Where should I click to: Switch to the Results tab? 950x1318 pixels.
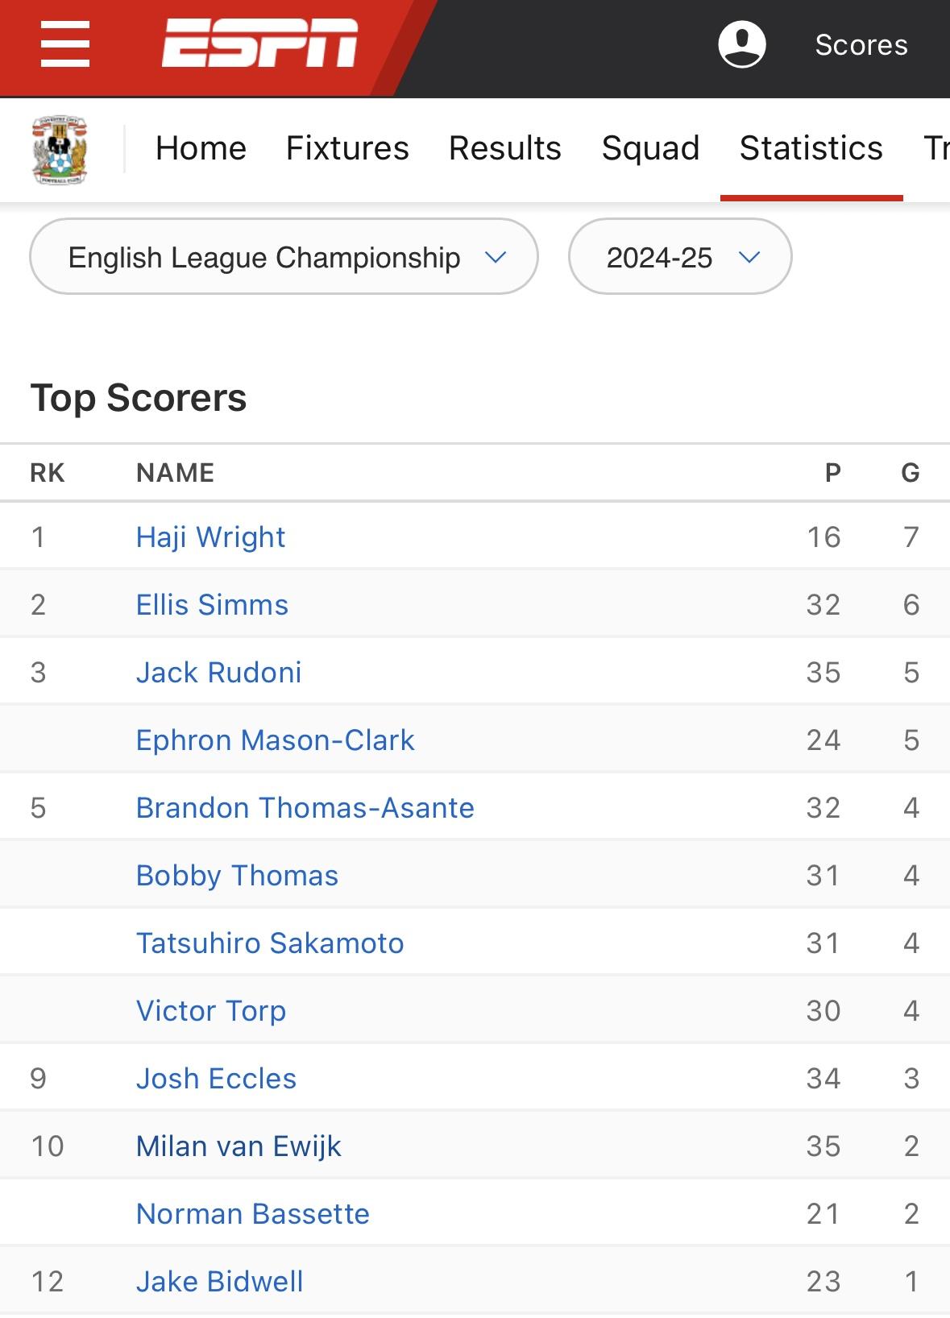(x=505, y=148)
